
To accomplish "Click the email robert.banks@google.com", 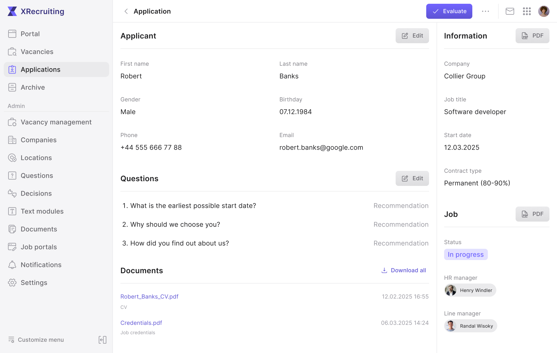I will (x=321, y=147).
